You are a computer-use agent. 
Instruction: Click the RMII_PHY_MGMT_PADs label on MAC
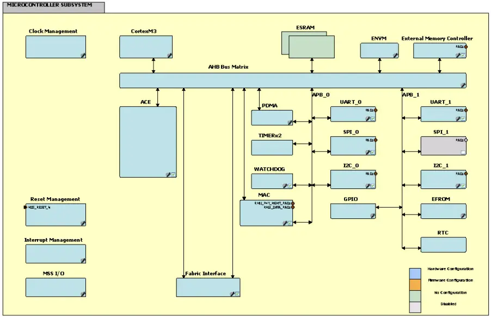click(273, 203)
